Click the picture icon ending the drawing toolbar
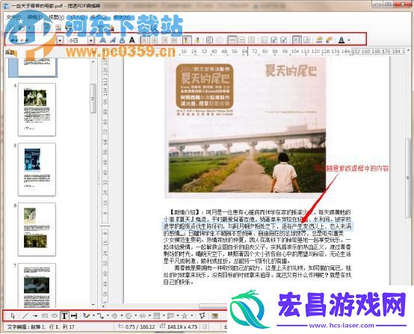 (x=215, y=315)
